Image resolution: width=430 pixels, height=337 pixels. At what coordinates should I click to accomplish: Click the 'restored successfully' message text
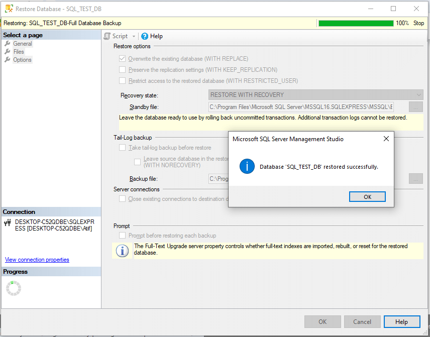(x=319, y=167)
